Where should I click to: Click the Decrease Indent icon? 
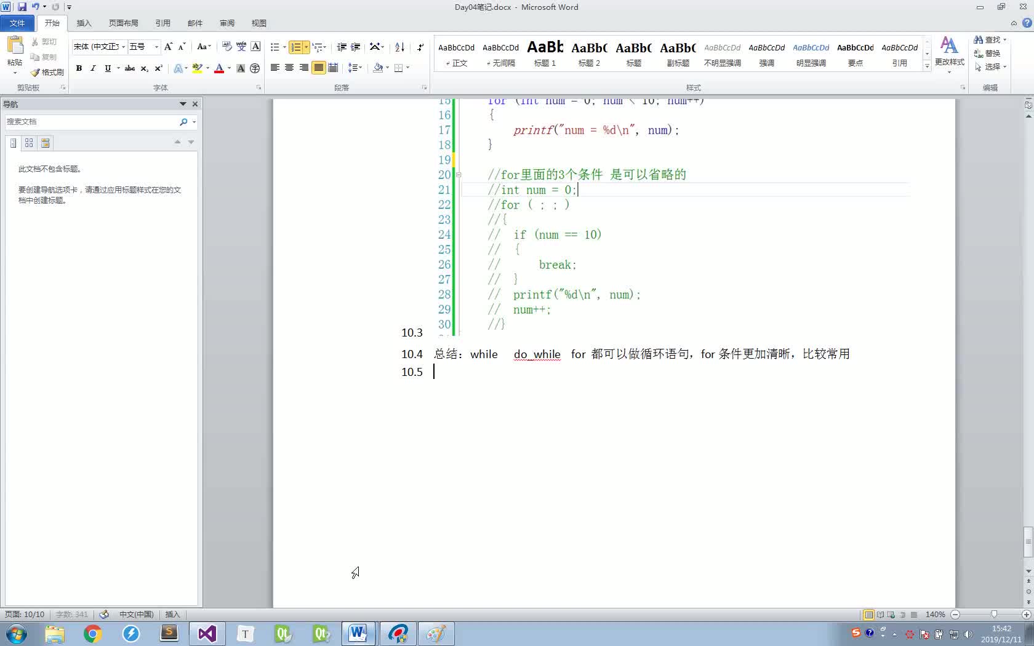pyautogui.click(x=342, y=47)
